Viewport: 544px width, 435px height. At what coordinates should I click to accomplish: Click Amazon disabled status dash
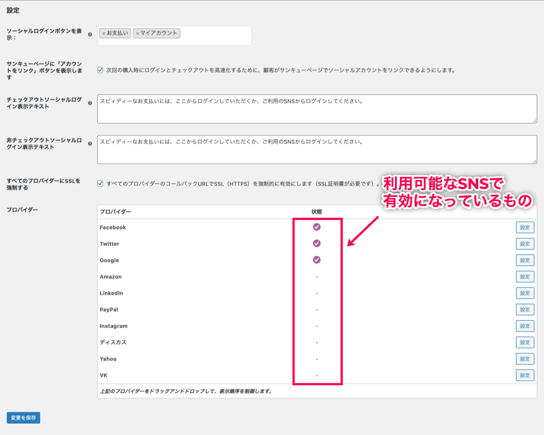click(x=316, y=277)
